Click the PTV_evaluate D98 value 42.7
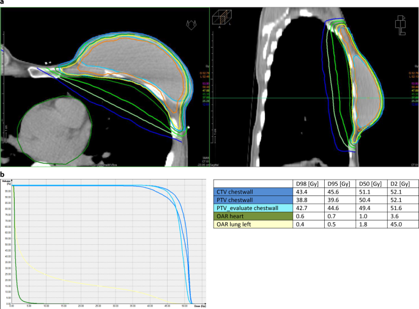The height and width of the screenshot is (309, 419). [x=302, y=208]
